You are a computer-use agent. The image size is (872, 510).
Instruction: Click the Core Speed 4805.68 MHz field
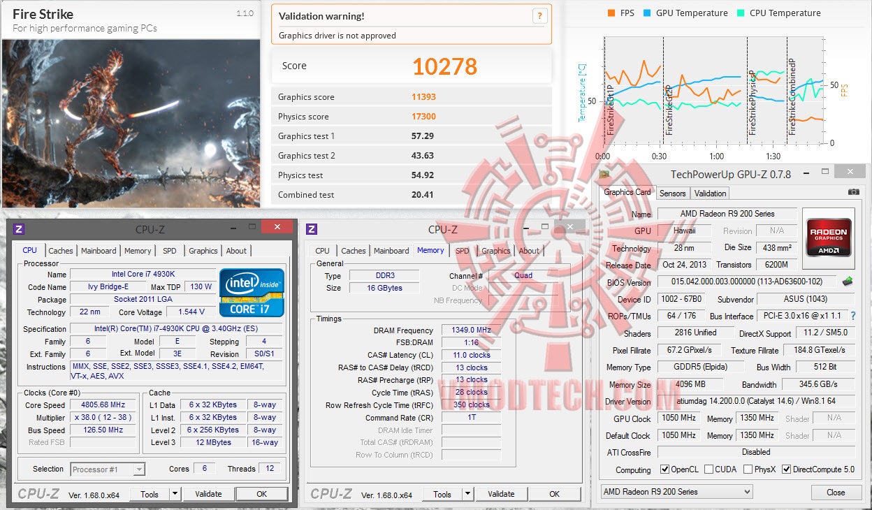(103, 405)
